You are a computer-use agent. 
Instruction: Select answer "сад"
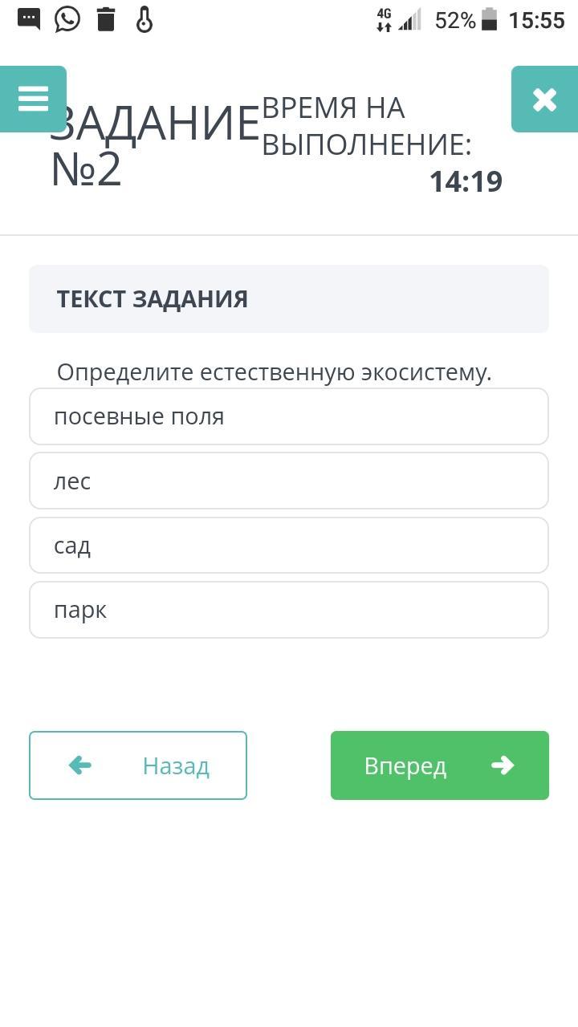(x=289, y=546)
